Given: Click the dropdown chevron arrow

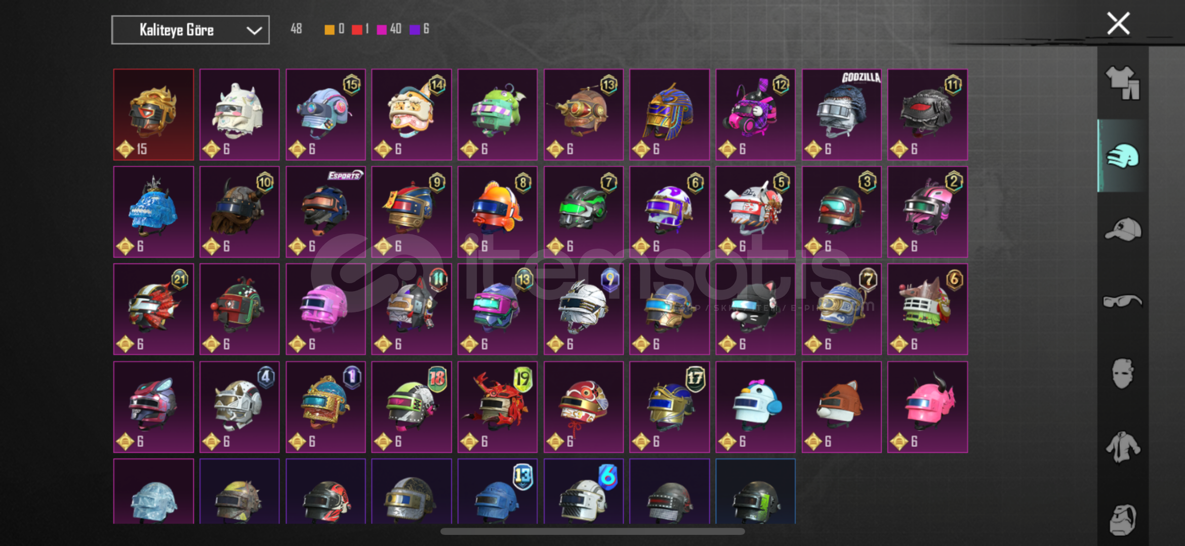Looking at the screenshot, I should pyautogui.click(x=254, y=30).
